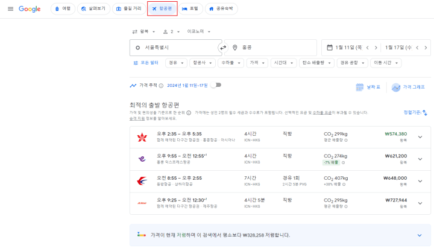The width and height of the screenshot is (434, 248).
Task: Expand the ₩648,000 flight details
Action: point(420,181)
